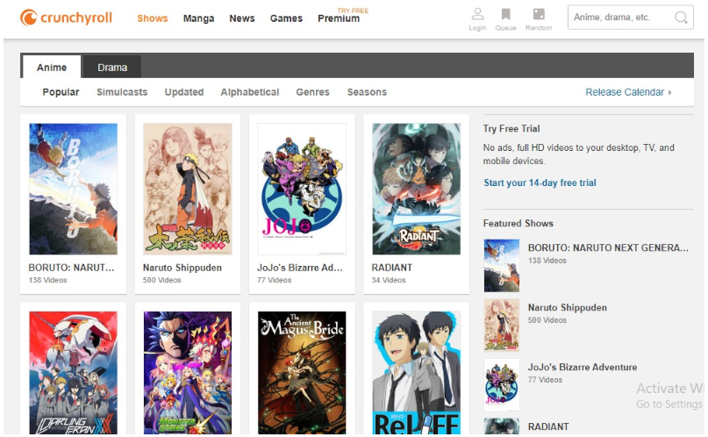Open the RADIANT grid poster
This screenshot has height=437, width=708.
click(x=416, y=189)
